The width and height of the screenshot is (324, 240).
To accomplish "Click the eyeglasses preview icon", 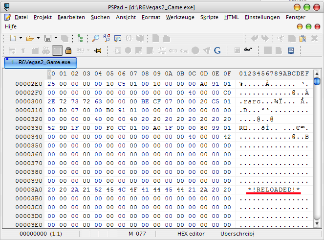I will pyautogui.click(x=249, y=50).
